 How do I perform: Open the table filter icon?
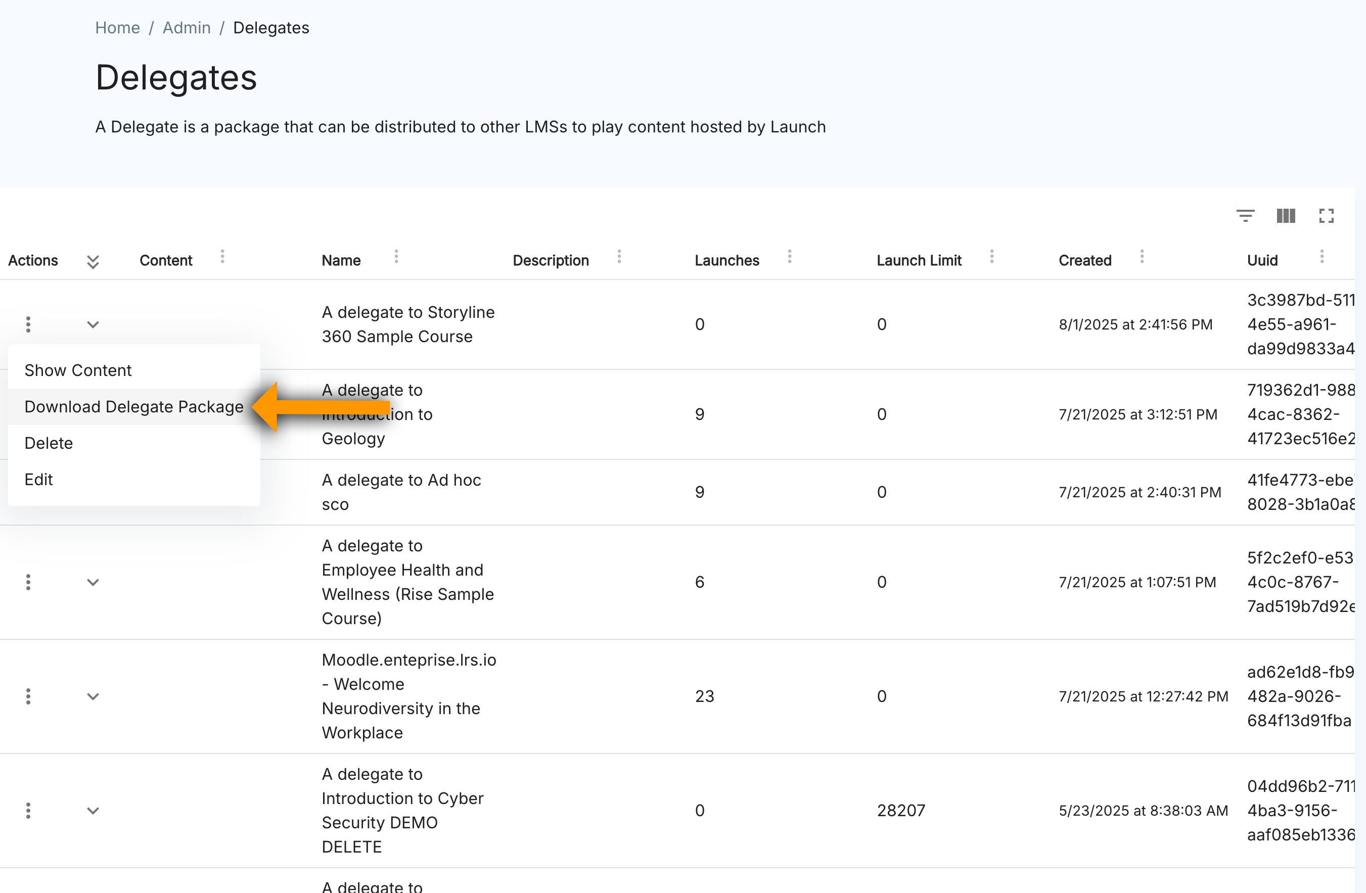(1245, 216)
